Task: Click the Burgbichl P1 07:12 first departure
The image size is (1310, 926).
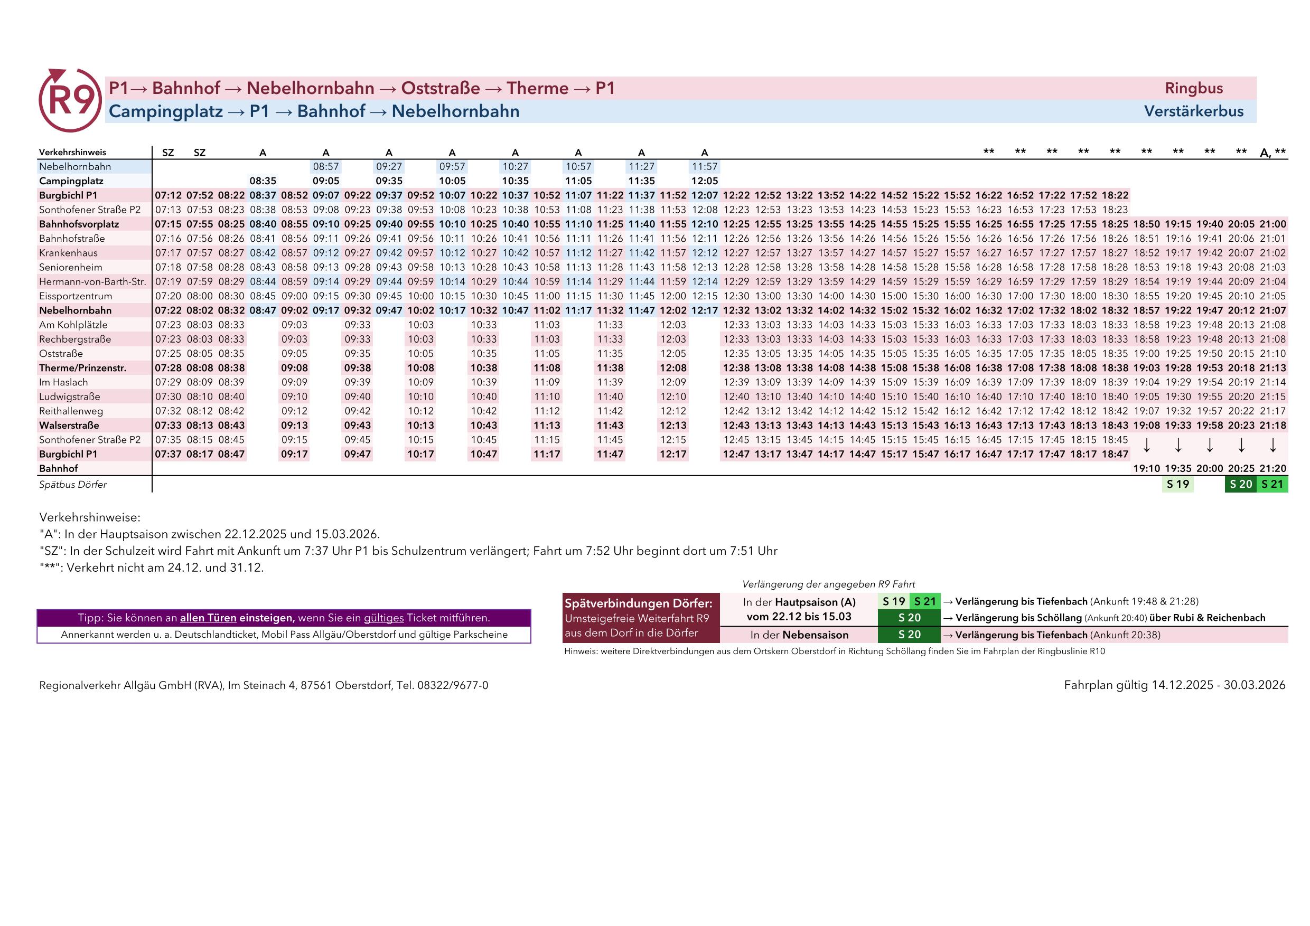Action: coord(168,195)
